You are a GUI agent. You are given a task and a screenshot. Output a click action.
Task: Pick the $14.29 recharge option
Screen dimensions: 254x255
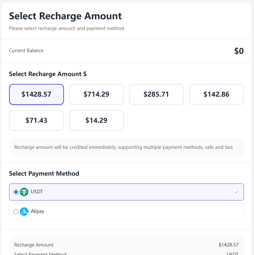97,120
